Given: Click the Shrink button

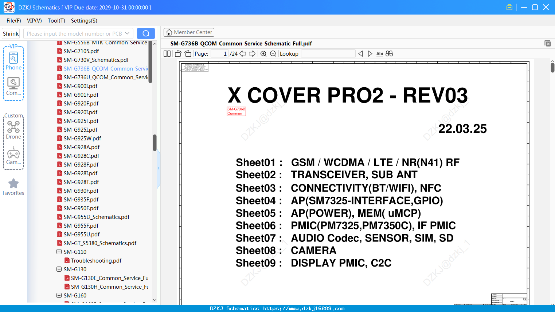Looking at the screenshot, I should point(11,33).
